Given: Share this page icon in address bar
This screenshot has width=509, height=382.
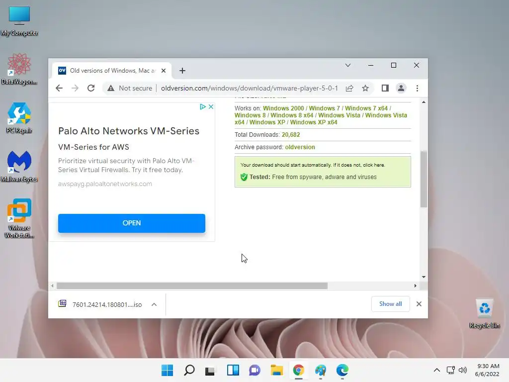Looking at the screenshot, I should point(349,88).
